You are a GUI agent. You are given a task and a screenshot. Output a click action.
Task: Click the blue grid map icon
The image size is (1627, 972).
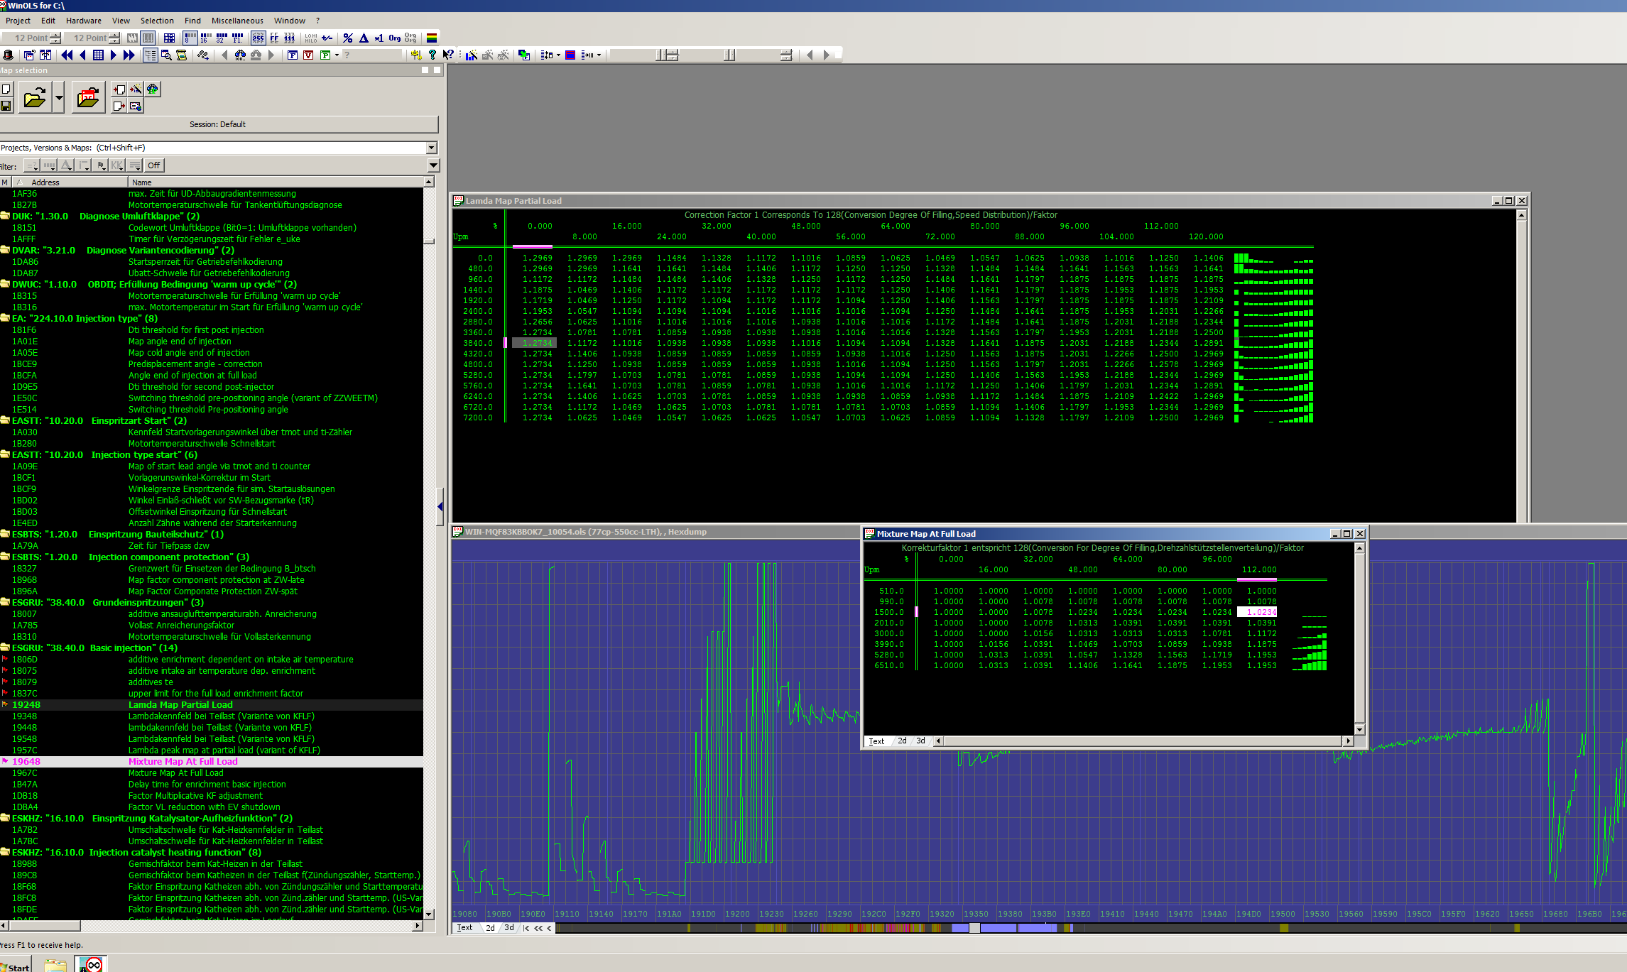98,55
